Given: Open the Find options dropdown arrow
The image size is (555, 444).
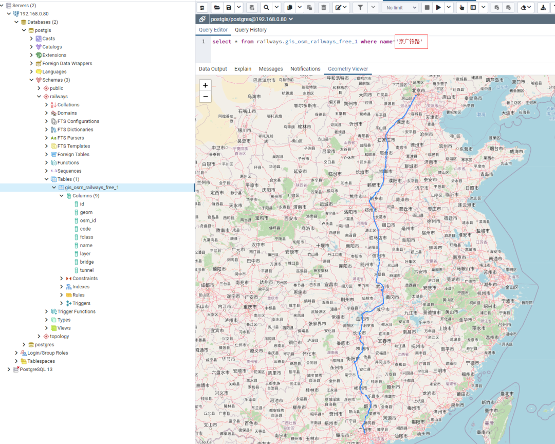Looking at the screenshot, I should (277, 7).
